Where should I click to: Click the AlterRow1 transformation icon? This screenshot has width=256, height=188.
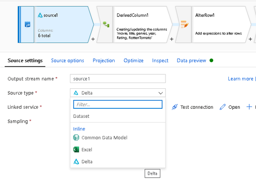click(x=185, y=24)
